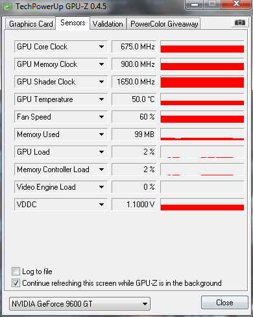The image size is (253, 317).
Task: Click the Memory Used history graph
Action: pyautogui.click(x=202, y=134)
